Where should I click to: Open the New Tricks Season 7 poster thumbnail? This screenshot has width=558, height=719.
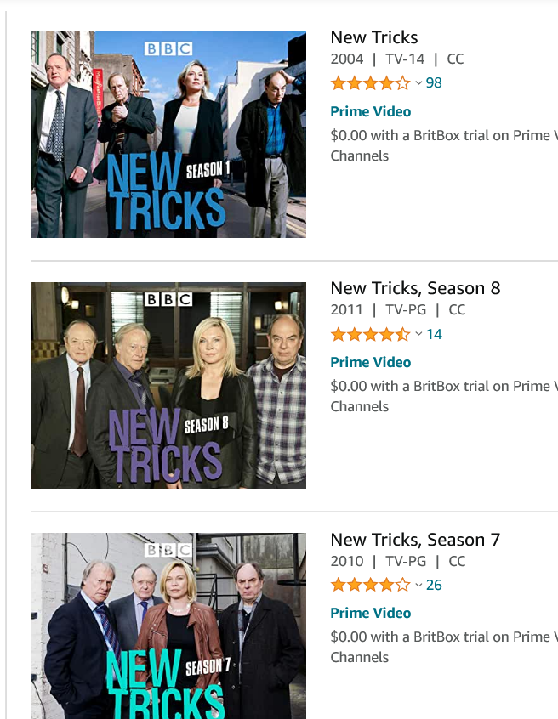pyautogui.click(x=168, y=626)
